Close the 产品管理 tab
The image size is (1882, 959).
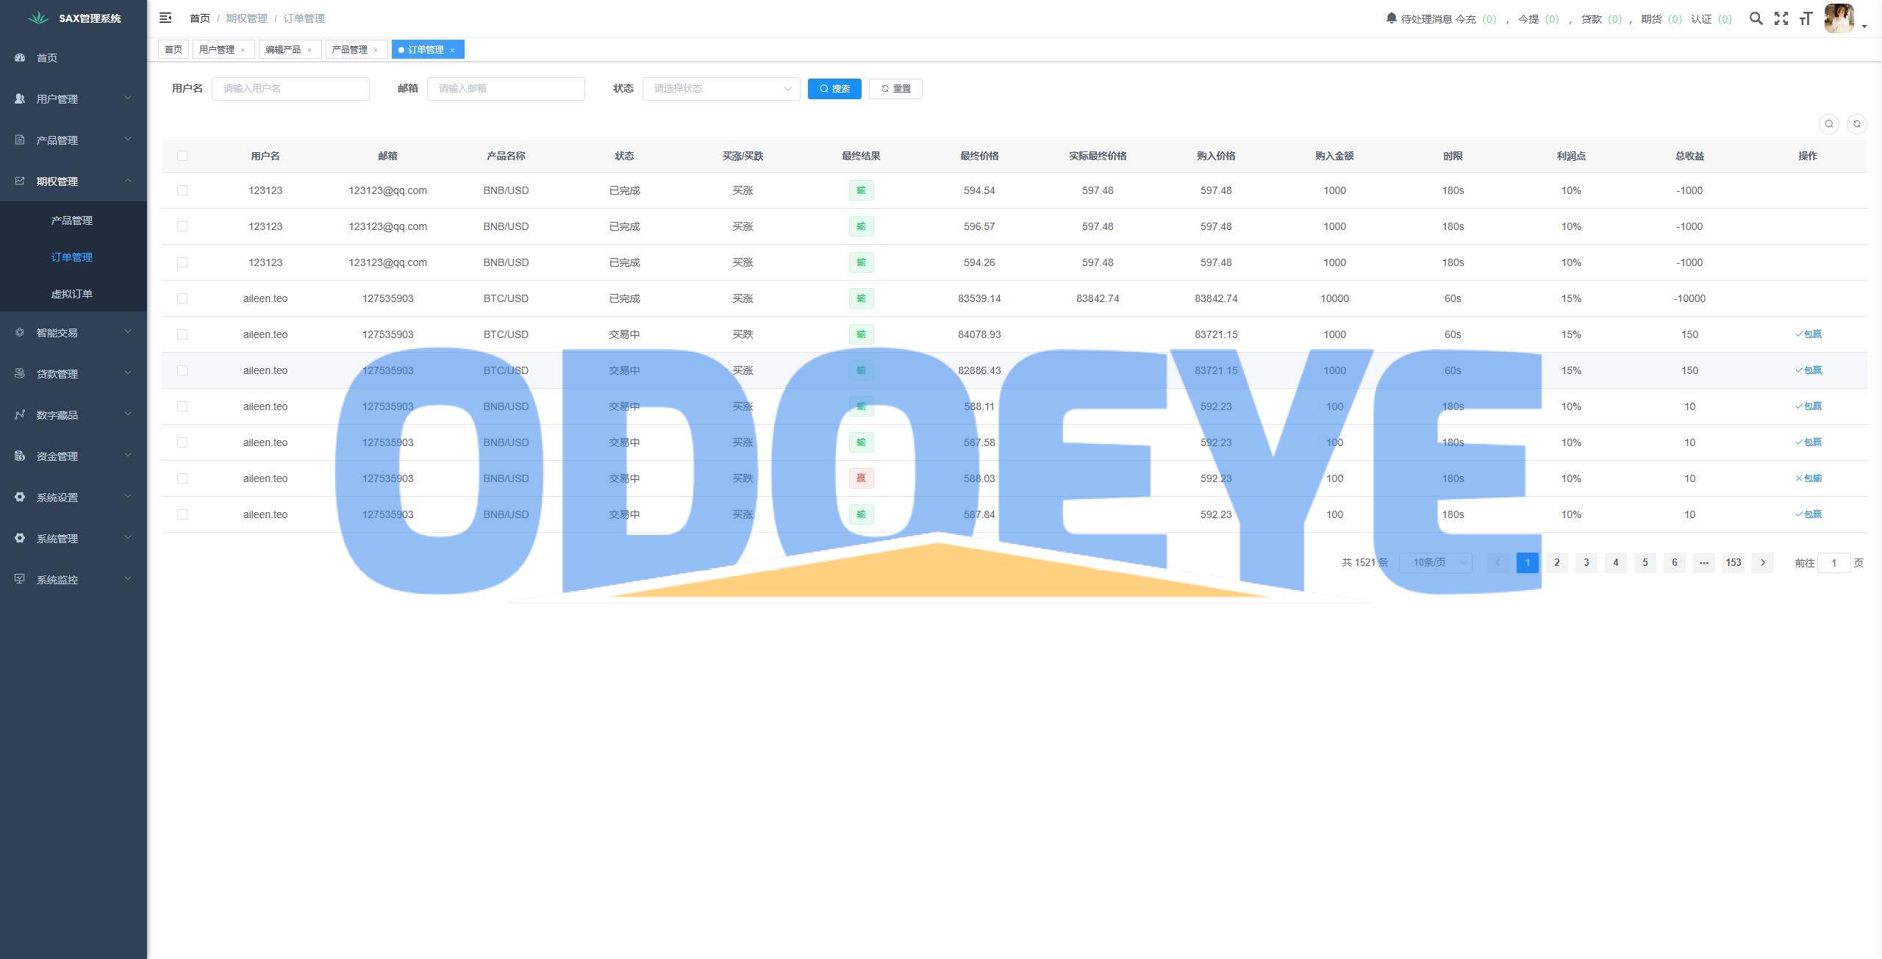pos(376,50)
